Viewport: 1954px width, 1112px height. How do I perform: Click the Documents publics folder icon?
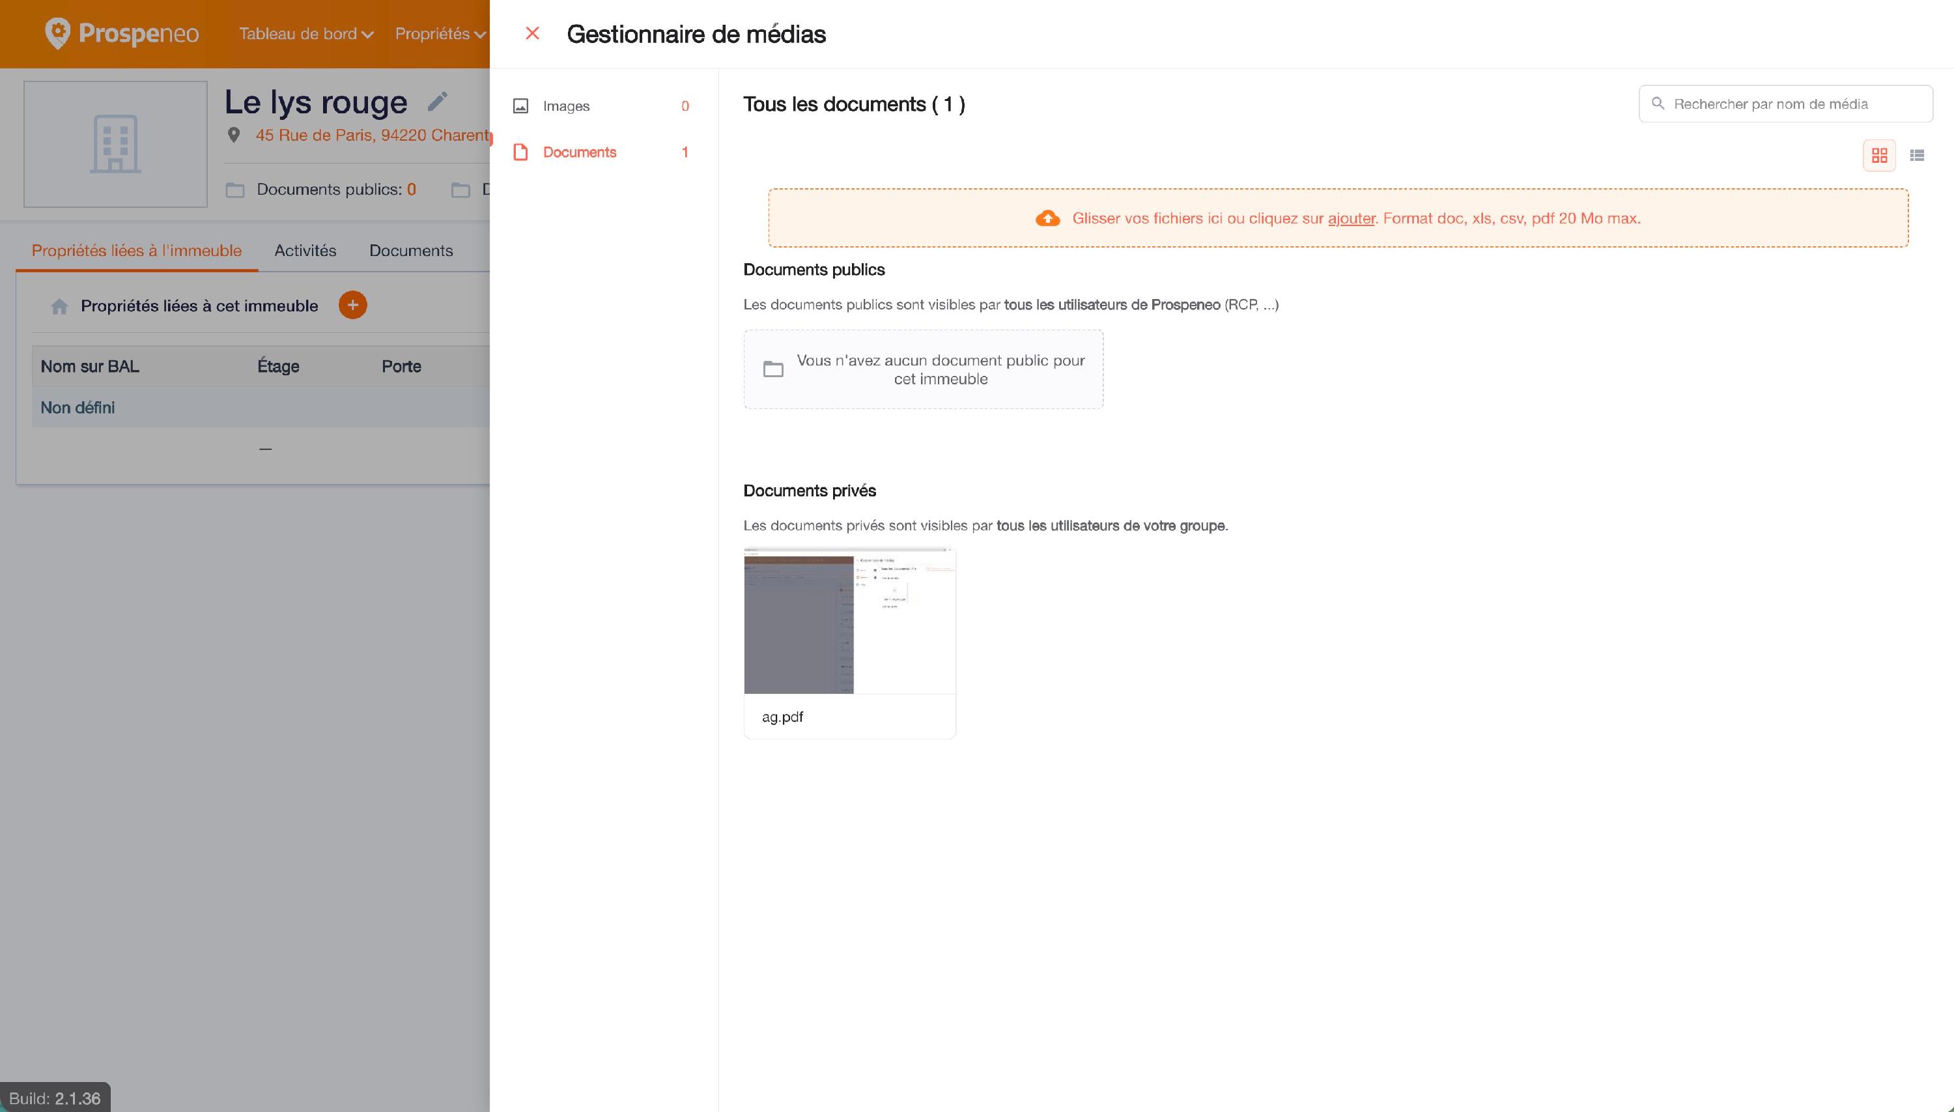tap(235, 190)
